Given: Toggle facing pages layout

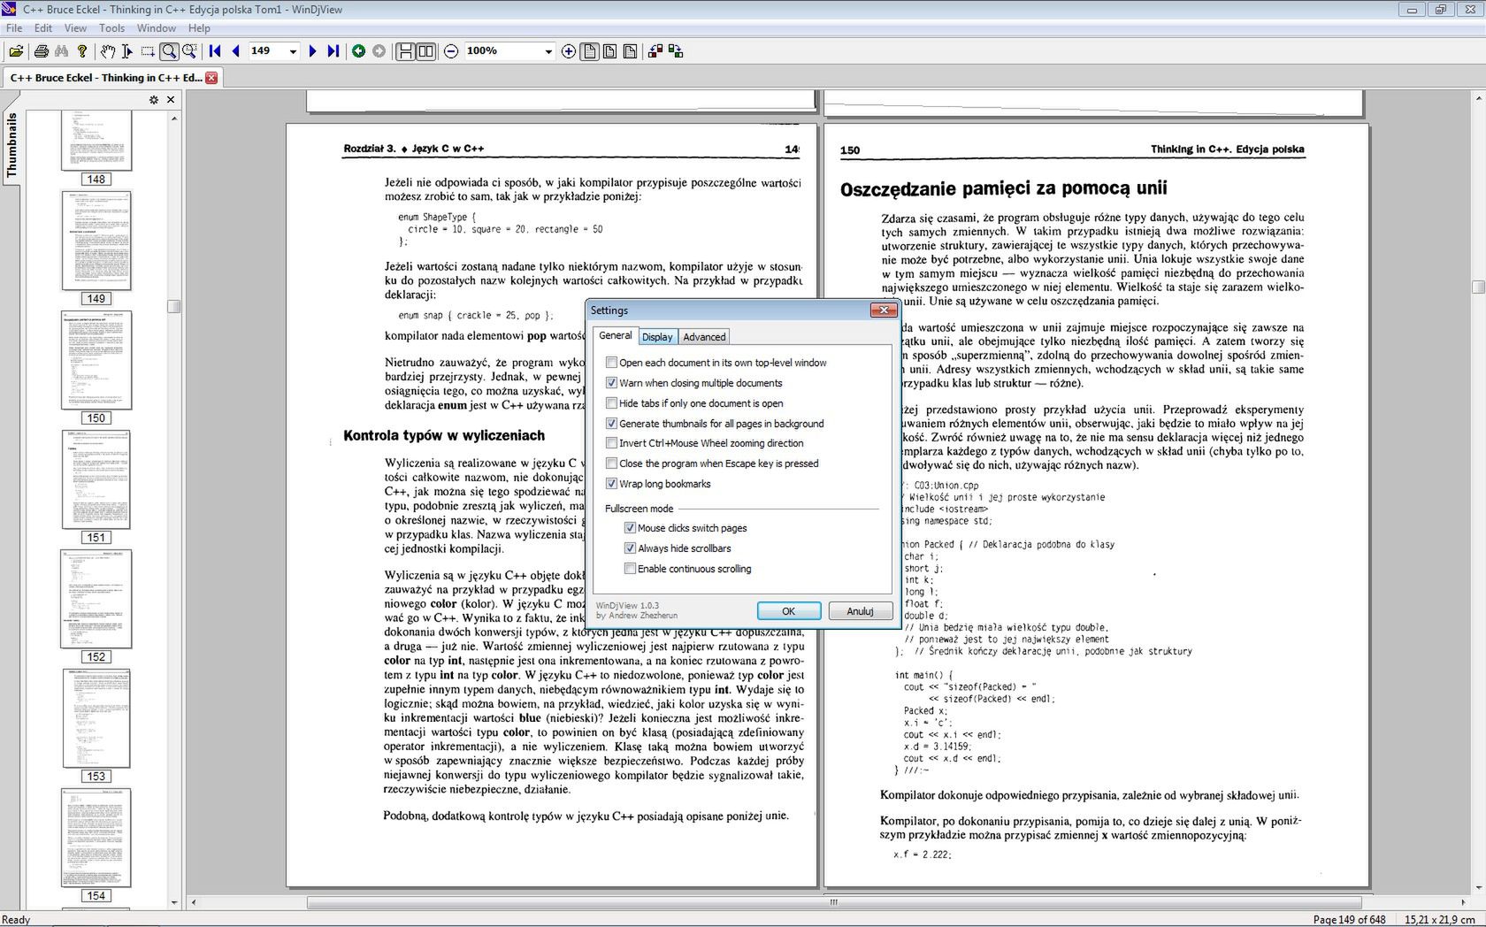Looking at the screenshot, I should click(x=425, y=51).
